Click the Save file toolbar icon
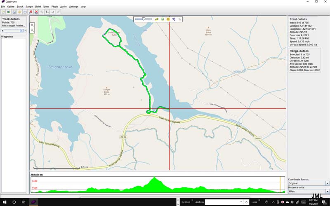This screenshot has height=206, width=330. (x=14, y=12)
